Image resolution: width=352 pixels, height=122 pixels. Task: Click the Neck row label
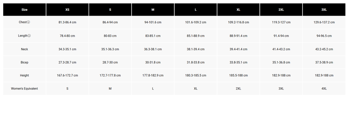pyautogui.click(x=24, y=49)
